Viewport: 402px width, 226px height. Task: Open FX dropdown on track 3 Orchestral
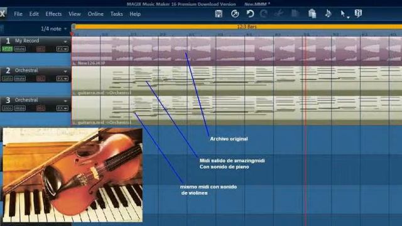click(62, 108)
